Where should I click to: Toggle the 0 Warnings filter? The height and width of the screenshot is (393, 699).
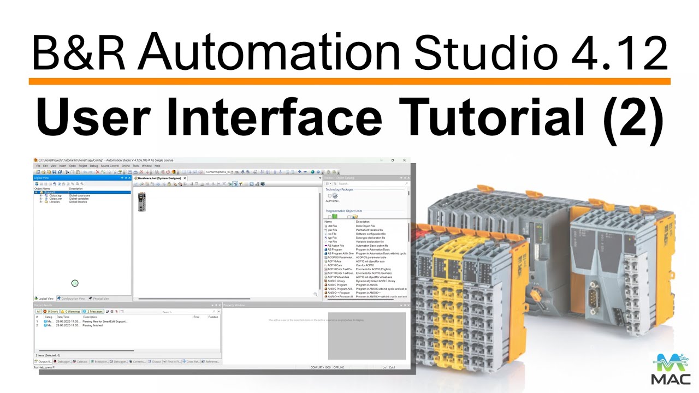click(x=70, y=312)
